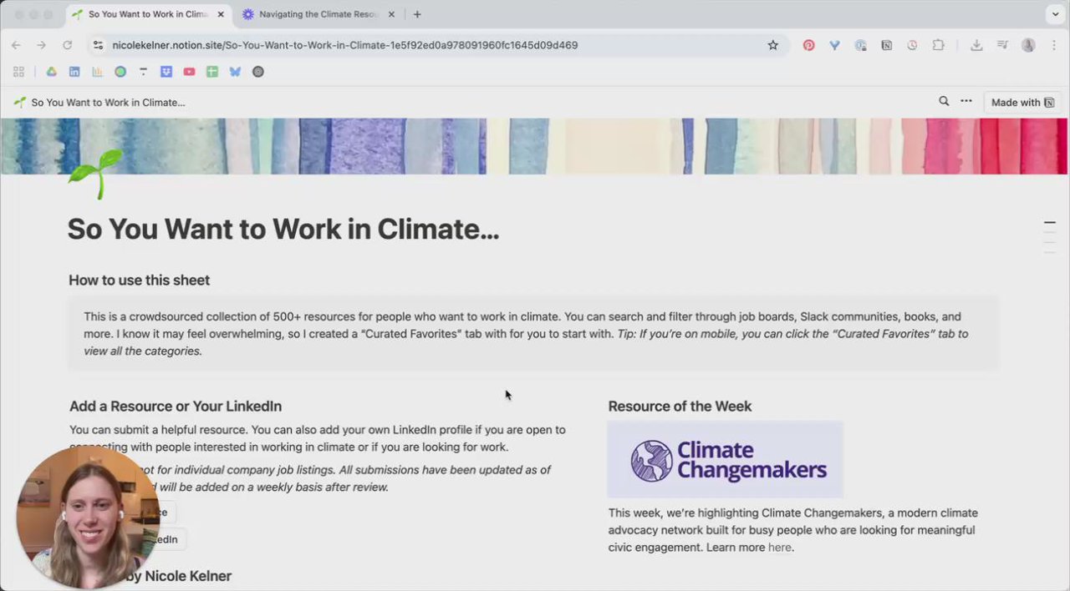Open the Bluesky butterfly bookmark
Viewport: 1070px width, 591px height.
[x=235, y=72]
